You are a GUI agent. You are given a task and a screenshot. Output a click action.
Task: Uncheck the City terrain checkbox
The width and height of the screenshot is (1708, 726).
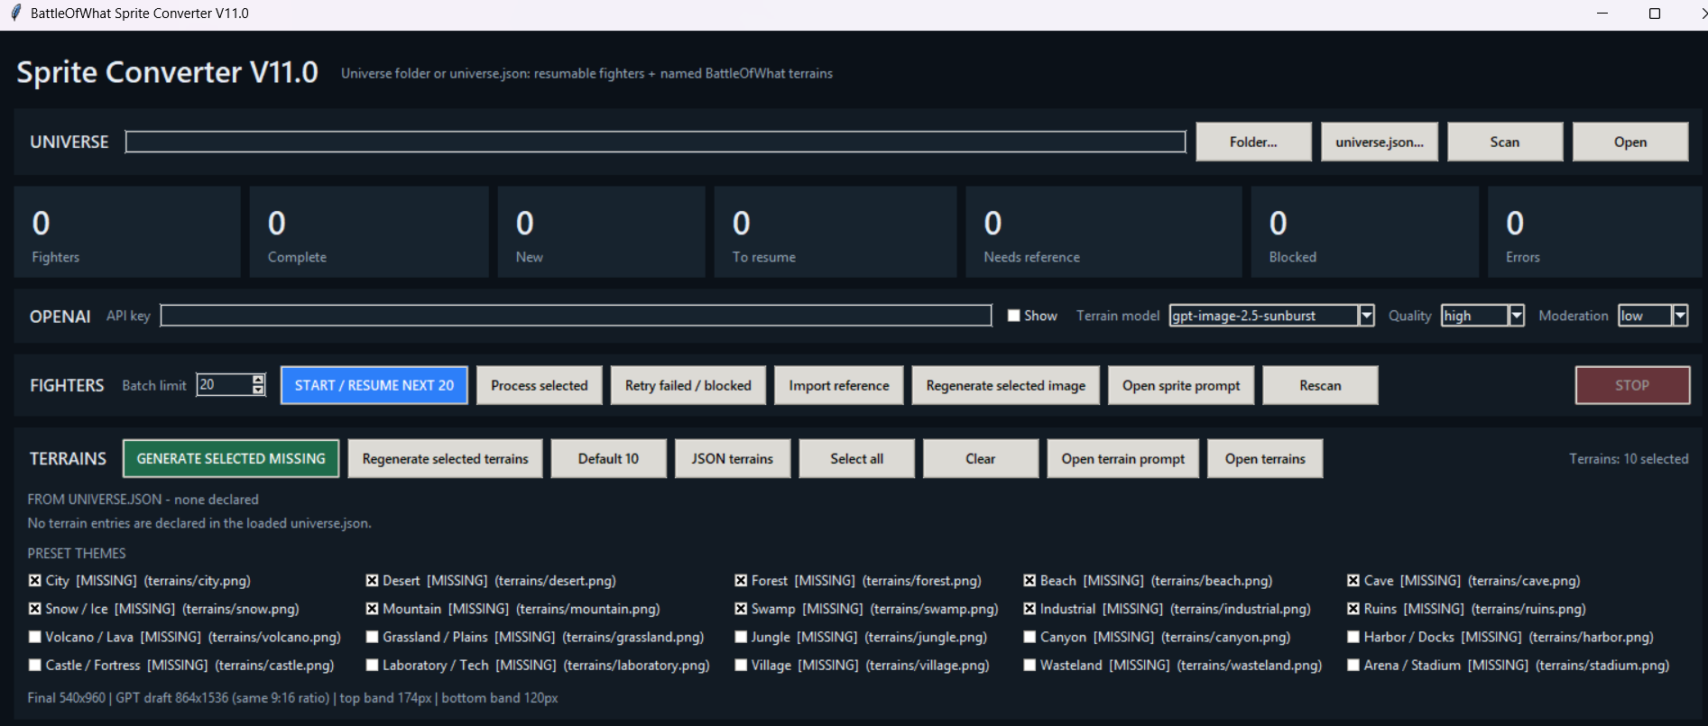pyautogui.click(x=35, y=581)
